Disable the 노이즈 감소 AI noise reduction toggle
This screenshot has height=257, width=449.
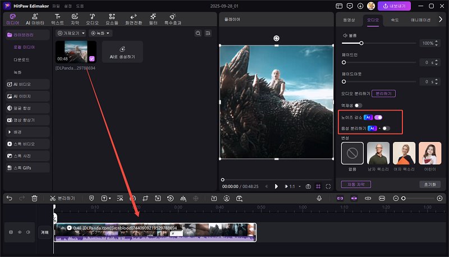pos(378,117)
